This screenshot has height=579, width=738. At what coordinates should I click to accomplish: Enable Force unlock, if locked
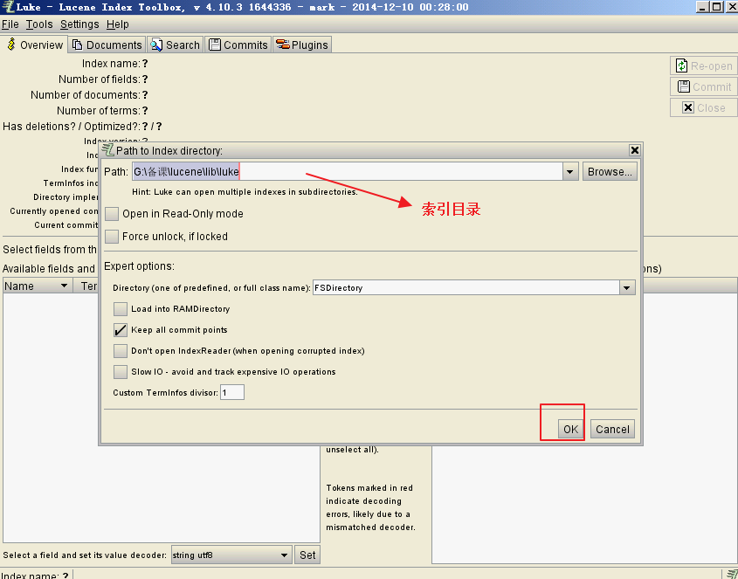pyautogui.click(x=112, y=237)
